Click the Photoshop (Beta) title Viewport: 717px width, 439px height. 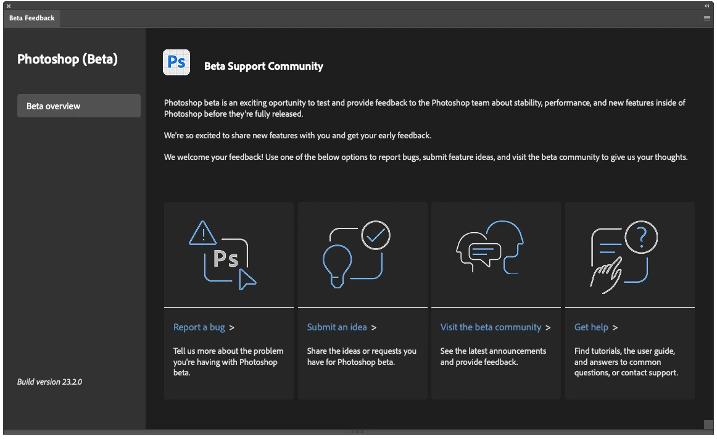(67, 59)
